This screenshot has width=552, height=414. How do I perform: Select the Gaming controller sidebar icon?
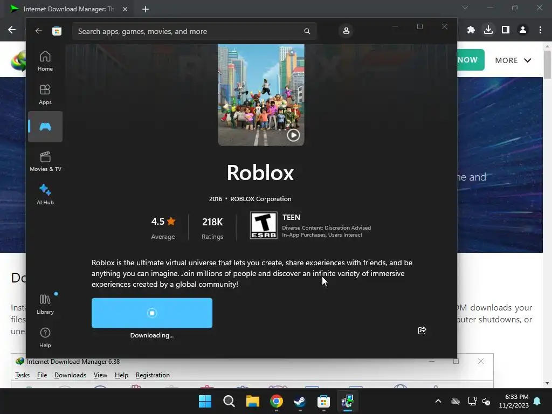click(45, 127)
